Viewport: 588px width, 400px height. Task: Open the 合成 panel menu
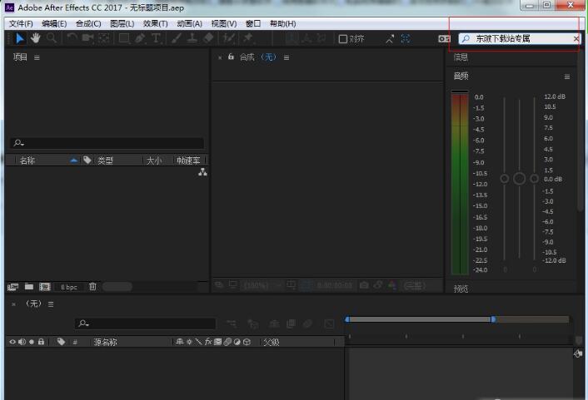[x=287, y=57]
